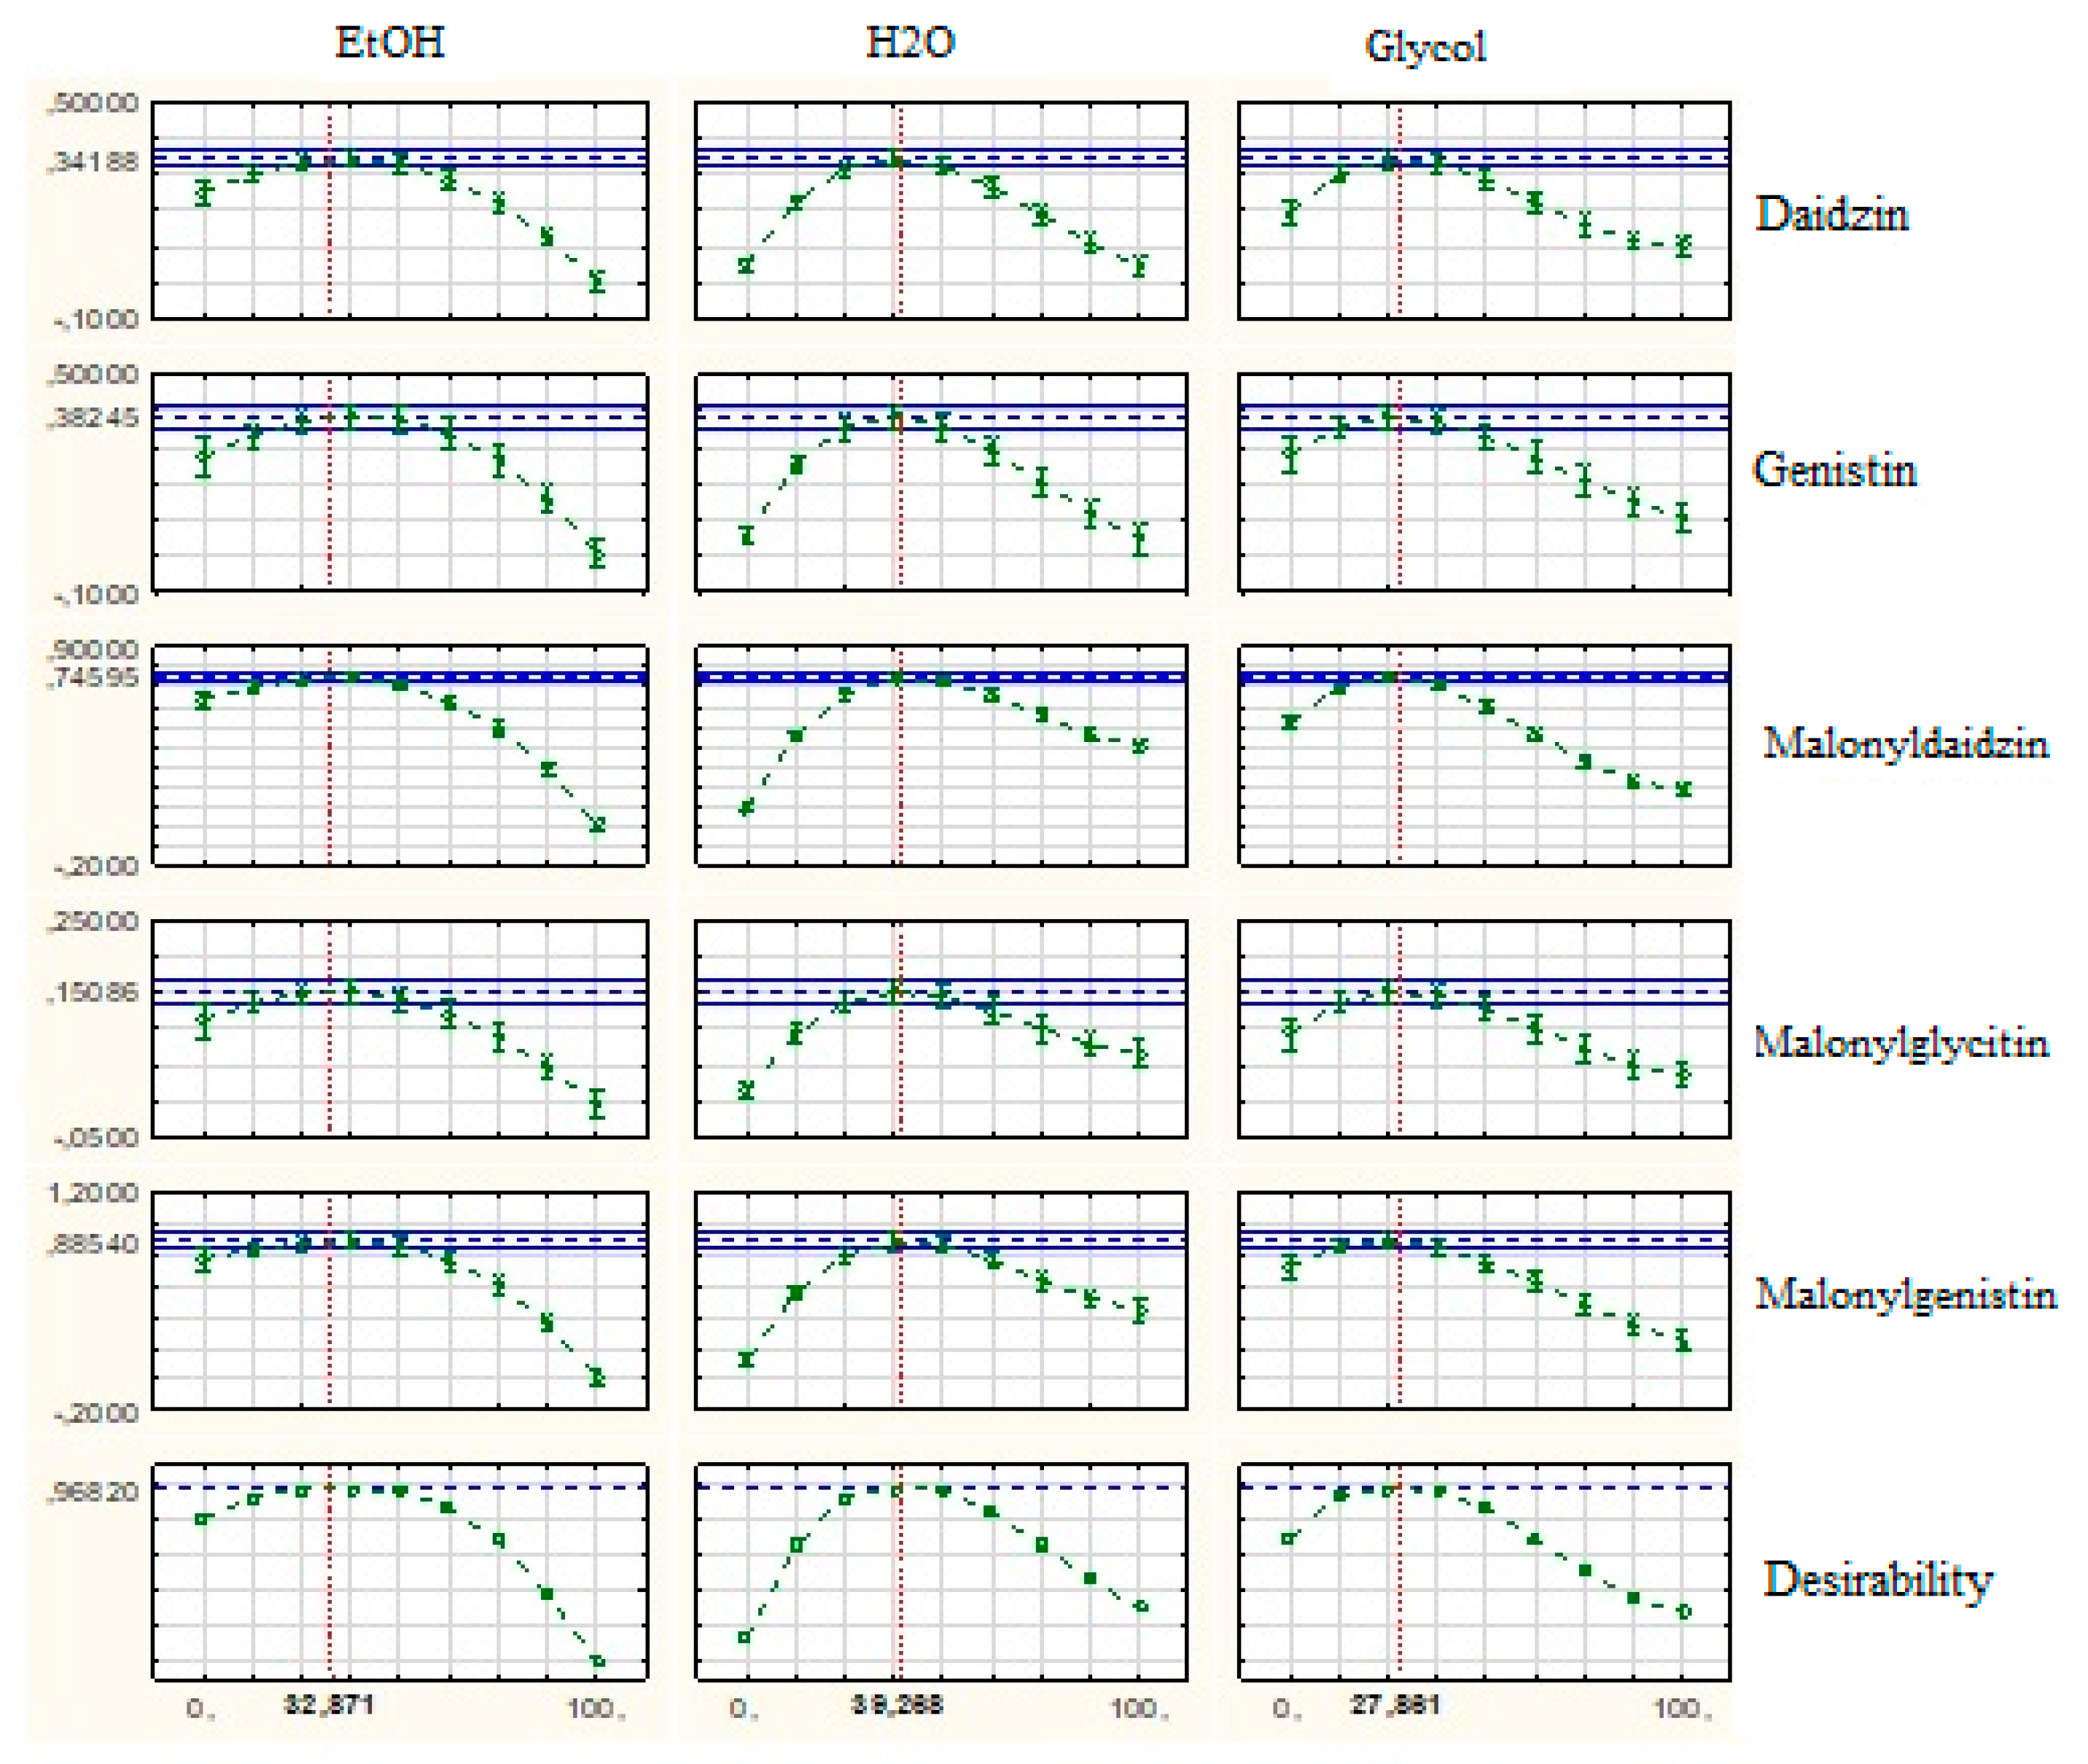
Task: Click the Desirability versus Glycol plot panel
Action: click(1484, 1571)
